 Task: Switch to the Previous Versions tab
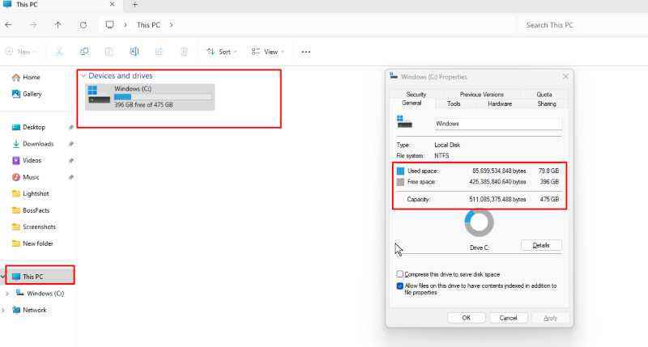pos(481,94)
